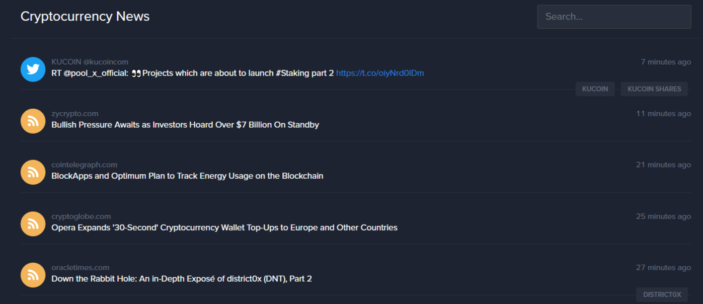Image resolution: width=703 pixels, height=304 pixels.
Task: Click RSS feed icon for zycrypto.com article
Action: click(33, 121)
